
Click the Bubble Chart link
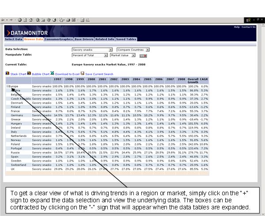click(x=41, y=74)
